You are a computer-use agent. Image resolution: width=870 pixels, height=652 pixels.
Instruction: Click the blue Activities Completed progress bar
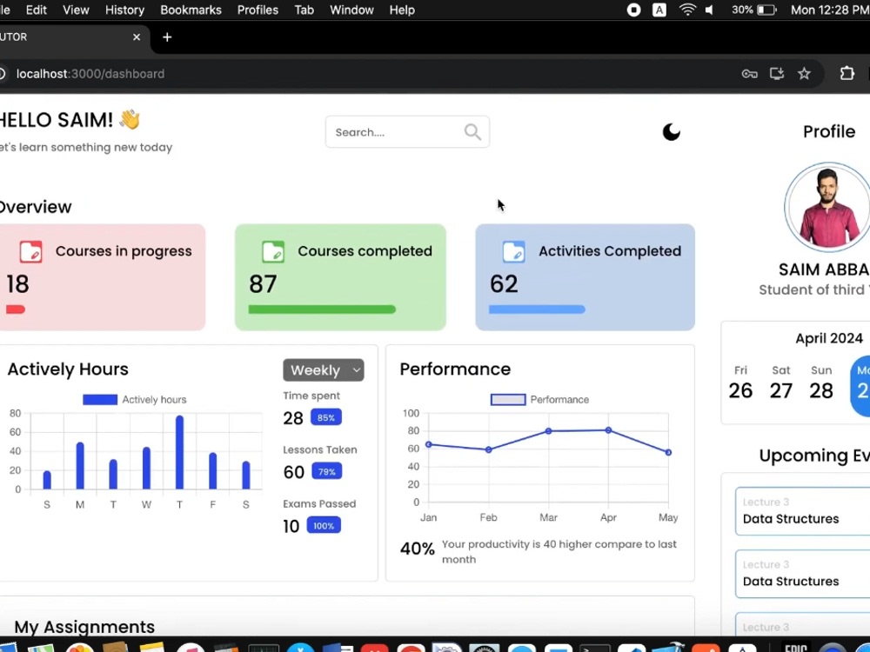[x=537, y=309]
